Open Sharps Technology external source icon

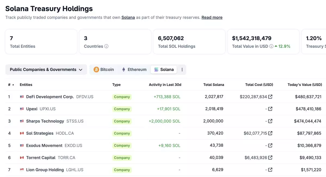coord(270,121)
